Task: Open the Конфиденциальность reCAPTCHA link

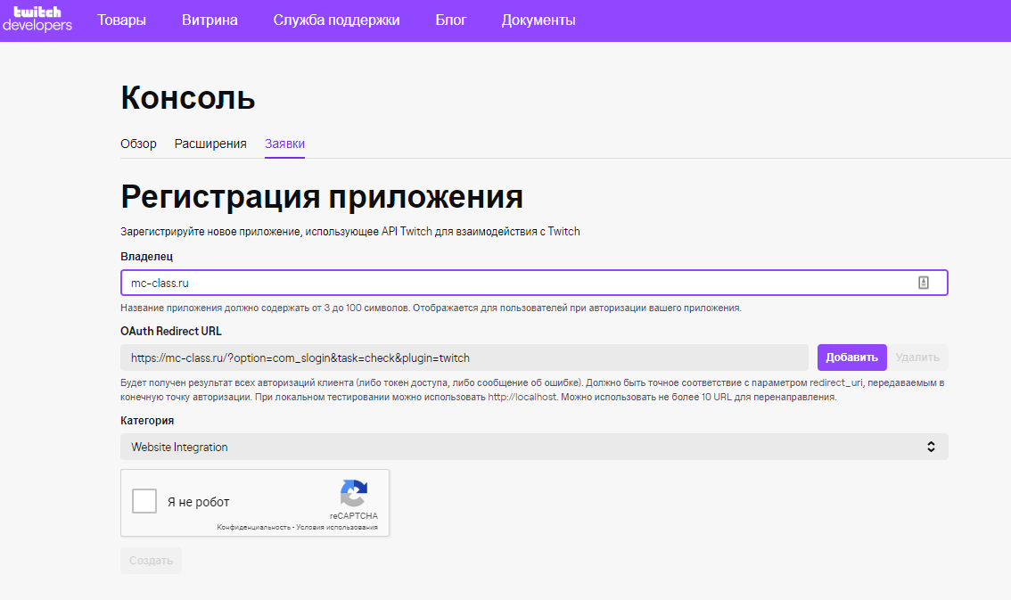Action: pyautogui.click(x=253, y=527)
